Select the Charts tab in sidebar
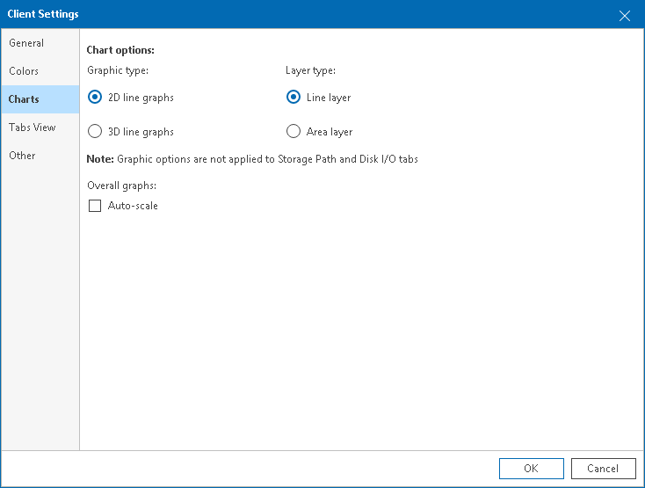Image resolution: width=645 pixels, height=488 pixels. [x=24, y=99]
